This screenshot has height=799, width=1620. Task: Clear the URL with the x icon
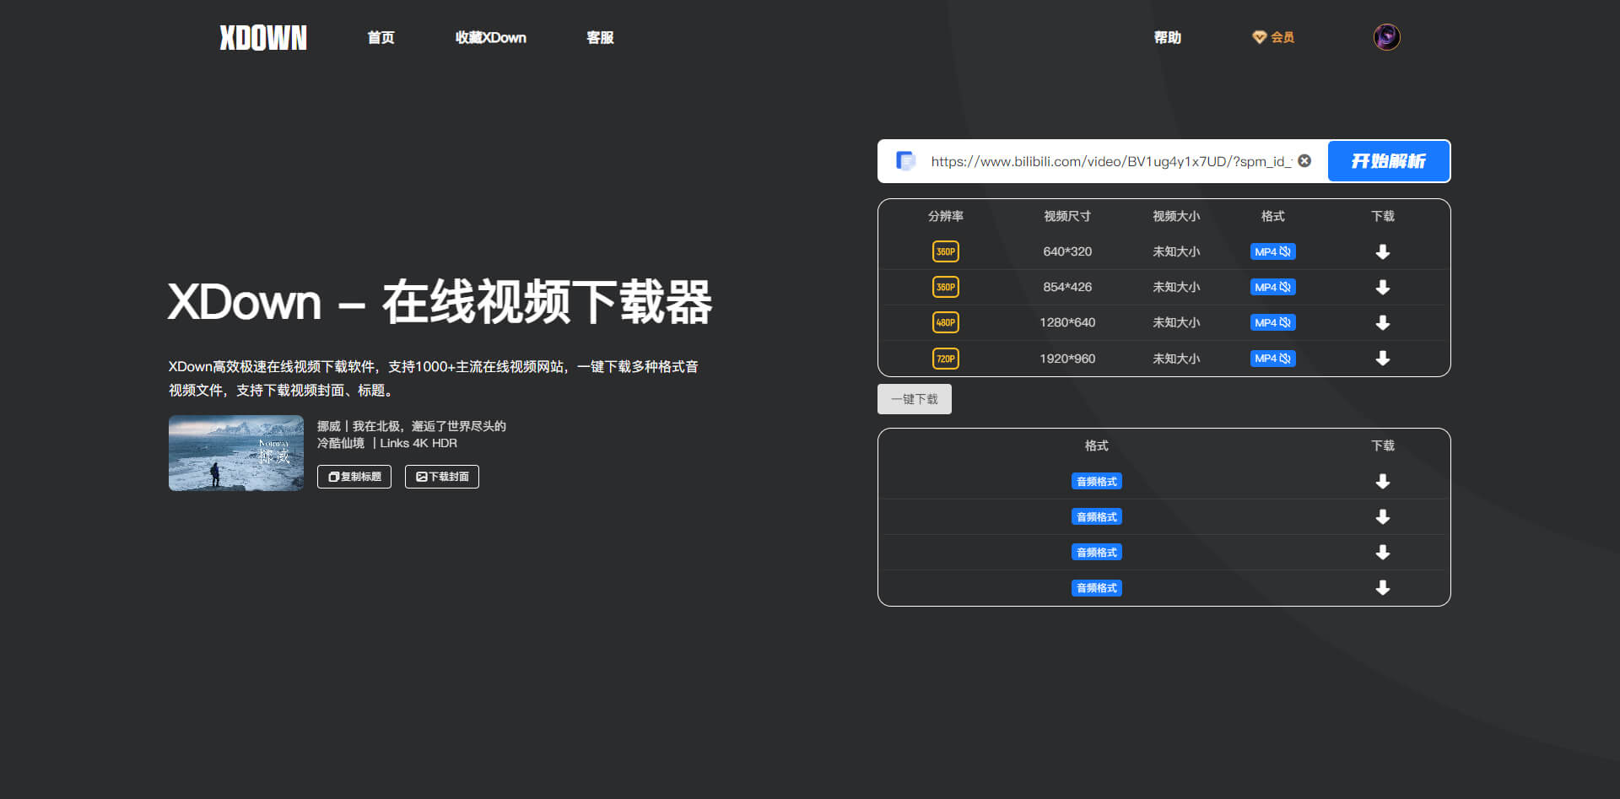point(1304,160)
